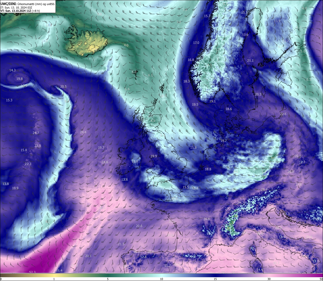Click the 'UWC/DINI: Úrkomumætti (mm) og uv850.' title

point(28,4)
